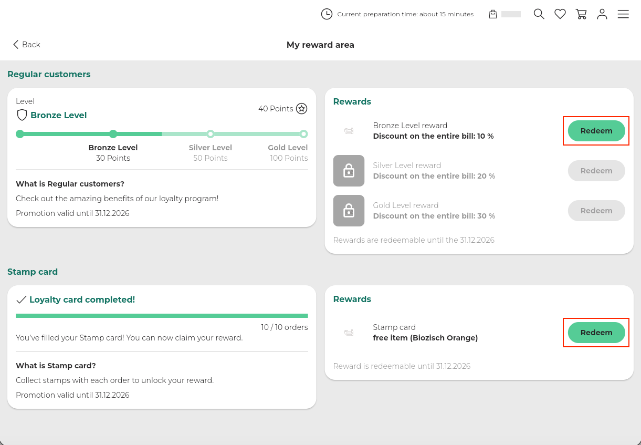Go back using the Back link
Viewport: 641px width, 445px height.
click(26, 45)
